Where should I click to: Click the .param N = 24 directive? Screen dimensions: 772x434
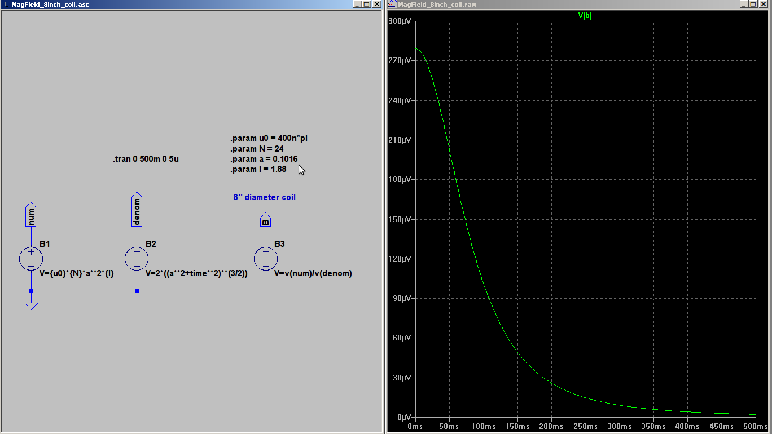[256, 149]
